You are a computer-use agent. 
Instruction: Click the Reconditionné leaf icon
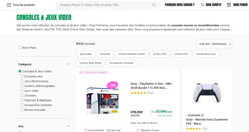click(86, 130)
